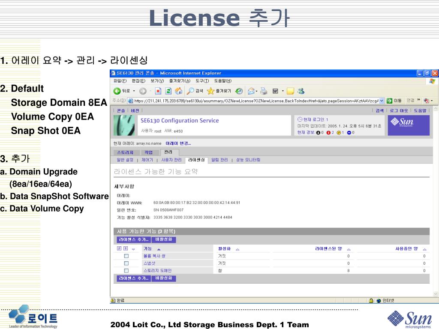Click the Home toolbar icon

(178, 91)
